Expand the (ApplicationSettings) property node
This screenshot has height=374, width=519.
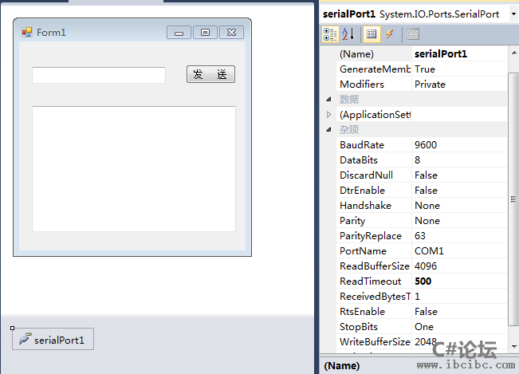click(x=328, y=115)
